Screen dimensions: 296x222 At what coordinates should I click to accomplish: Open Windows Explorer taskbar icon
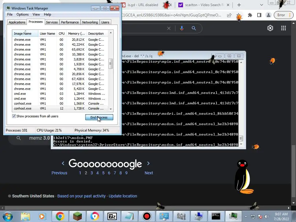[x=25, y=216]
